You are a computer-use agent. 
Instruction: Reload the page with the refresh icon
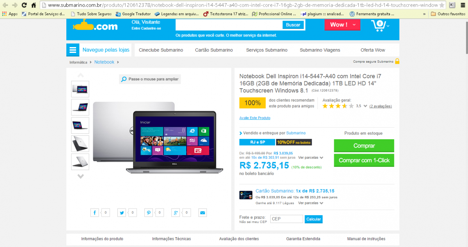(x=24, y=5)
